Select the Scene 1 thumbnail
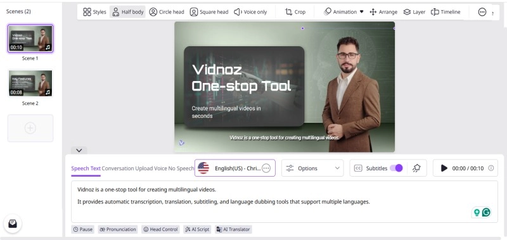This screenshot has height=240, width=507. [30, 39]
